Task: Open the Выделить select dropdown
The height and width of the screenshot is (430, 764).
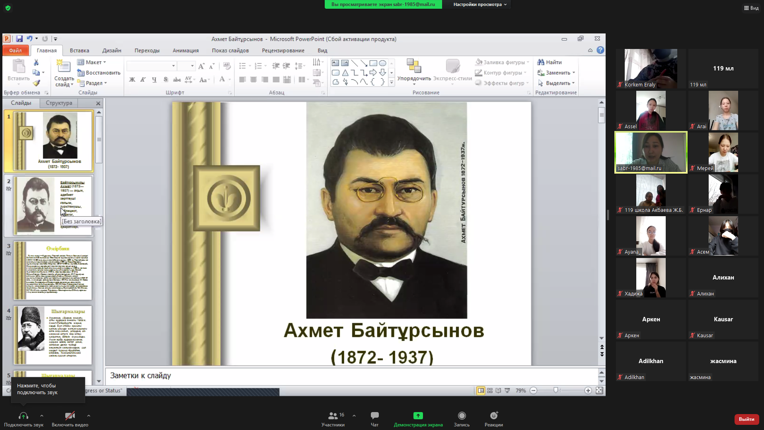Action: pyautogui.click(x=557, y=83)
